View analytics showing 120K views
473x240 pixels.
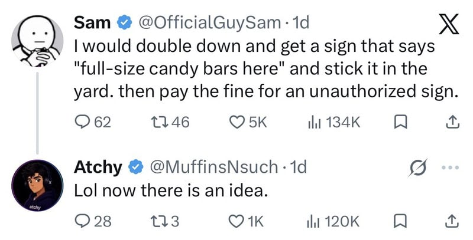pos(333,222)
